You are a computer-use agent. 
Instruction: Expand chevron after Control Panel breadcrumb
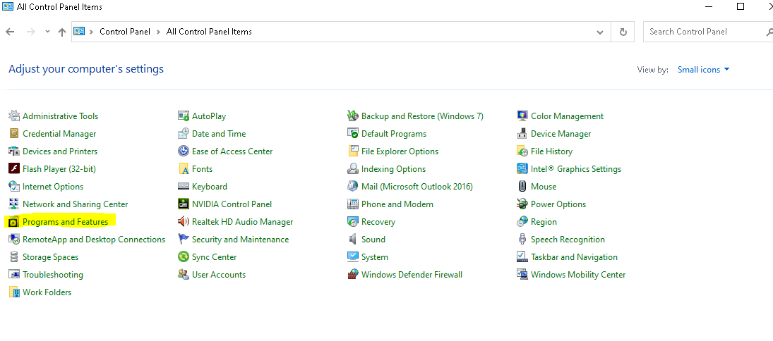tap(158, 32)
